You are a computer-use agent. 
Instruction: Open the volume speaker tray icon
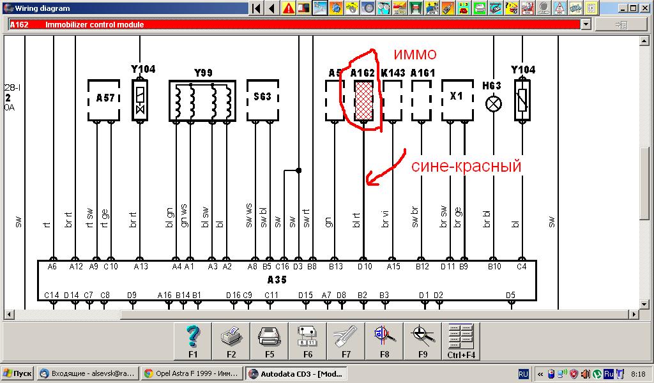point(586,374)
